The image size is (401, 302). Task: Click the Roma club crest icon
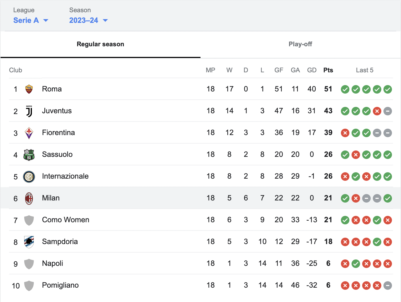click(29, 89)
